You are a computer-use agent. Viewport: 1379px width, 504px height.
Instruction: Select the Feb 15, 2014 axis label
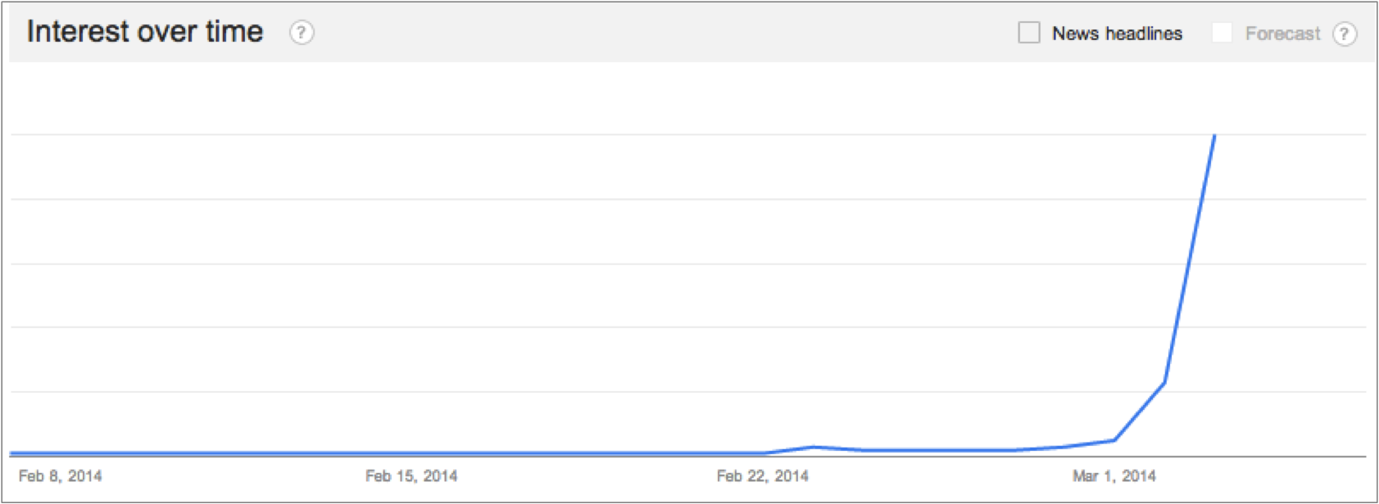(411, 475)
